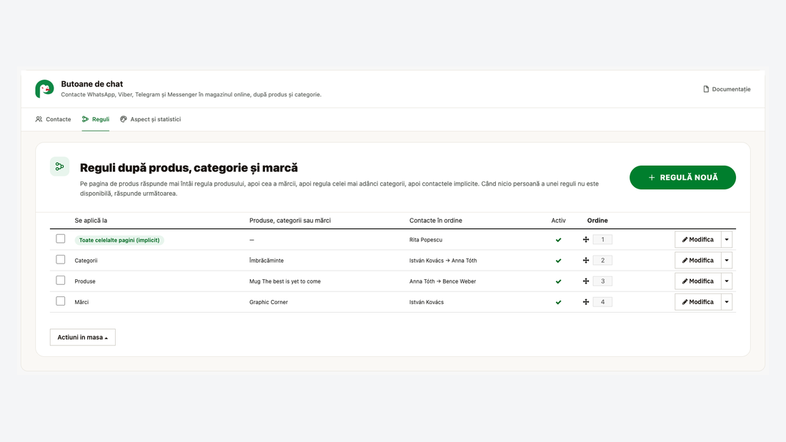786x442 pixels.
Task: Click the move handle for the Categorii rule
Action: coord(585,261)
